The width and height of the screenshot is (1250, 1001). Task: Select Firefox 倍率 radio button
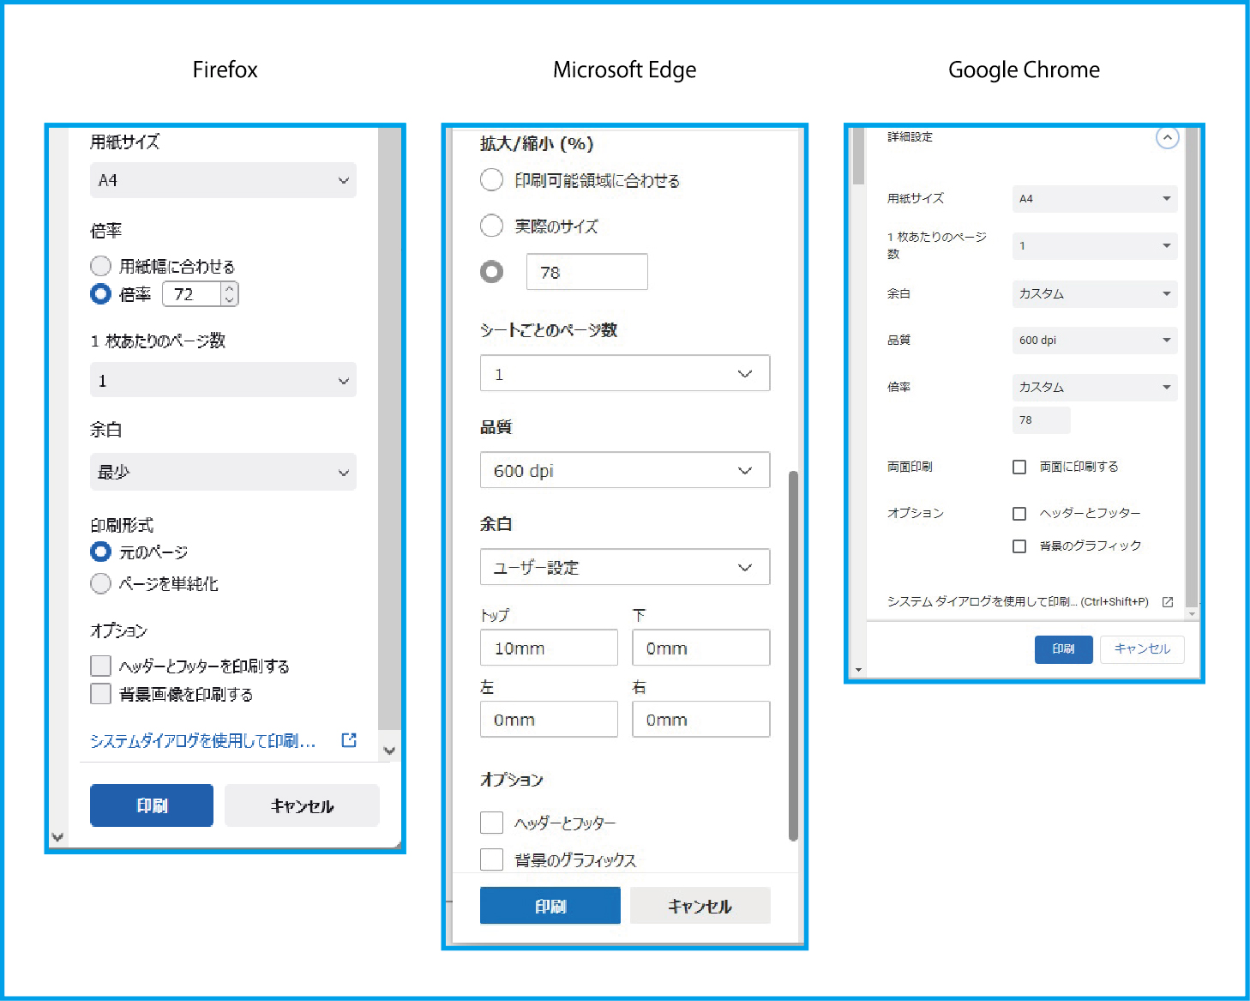point(100,294)
